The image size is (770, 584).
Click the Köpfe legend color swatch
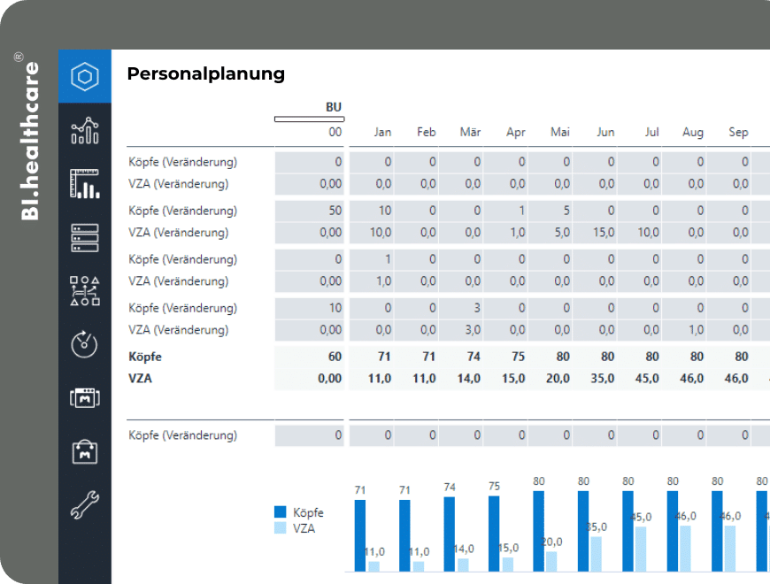point(280,511)
